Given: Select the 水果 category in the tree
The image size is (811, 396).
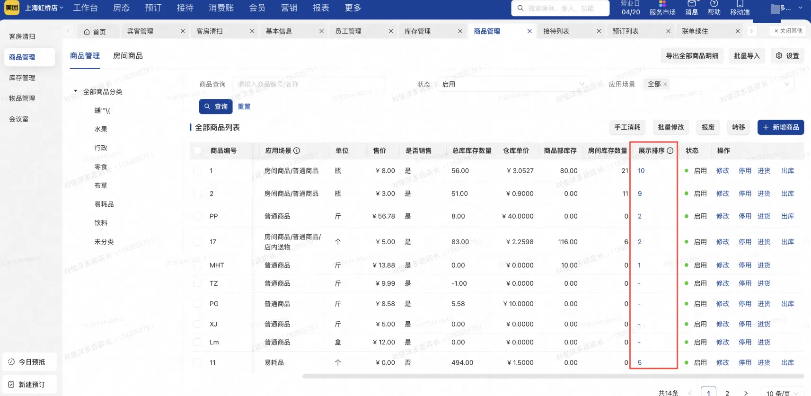Looking at the screenshot, I should point(101,129).
